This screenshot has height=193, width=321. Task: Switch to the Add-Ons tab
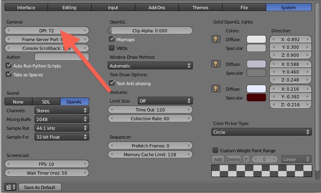[156, 8]
